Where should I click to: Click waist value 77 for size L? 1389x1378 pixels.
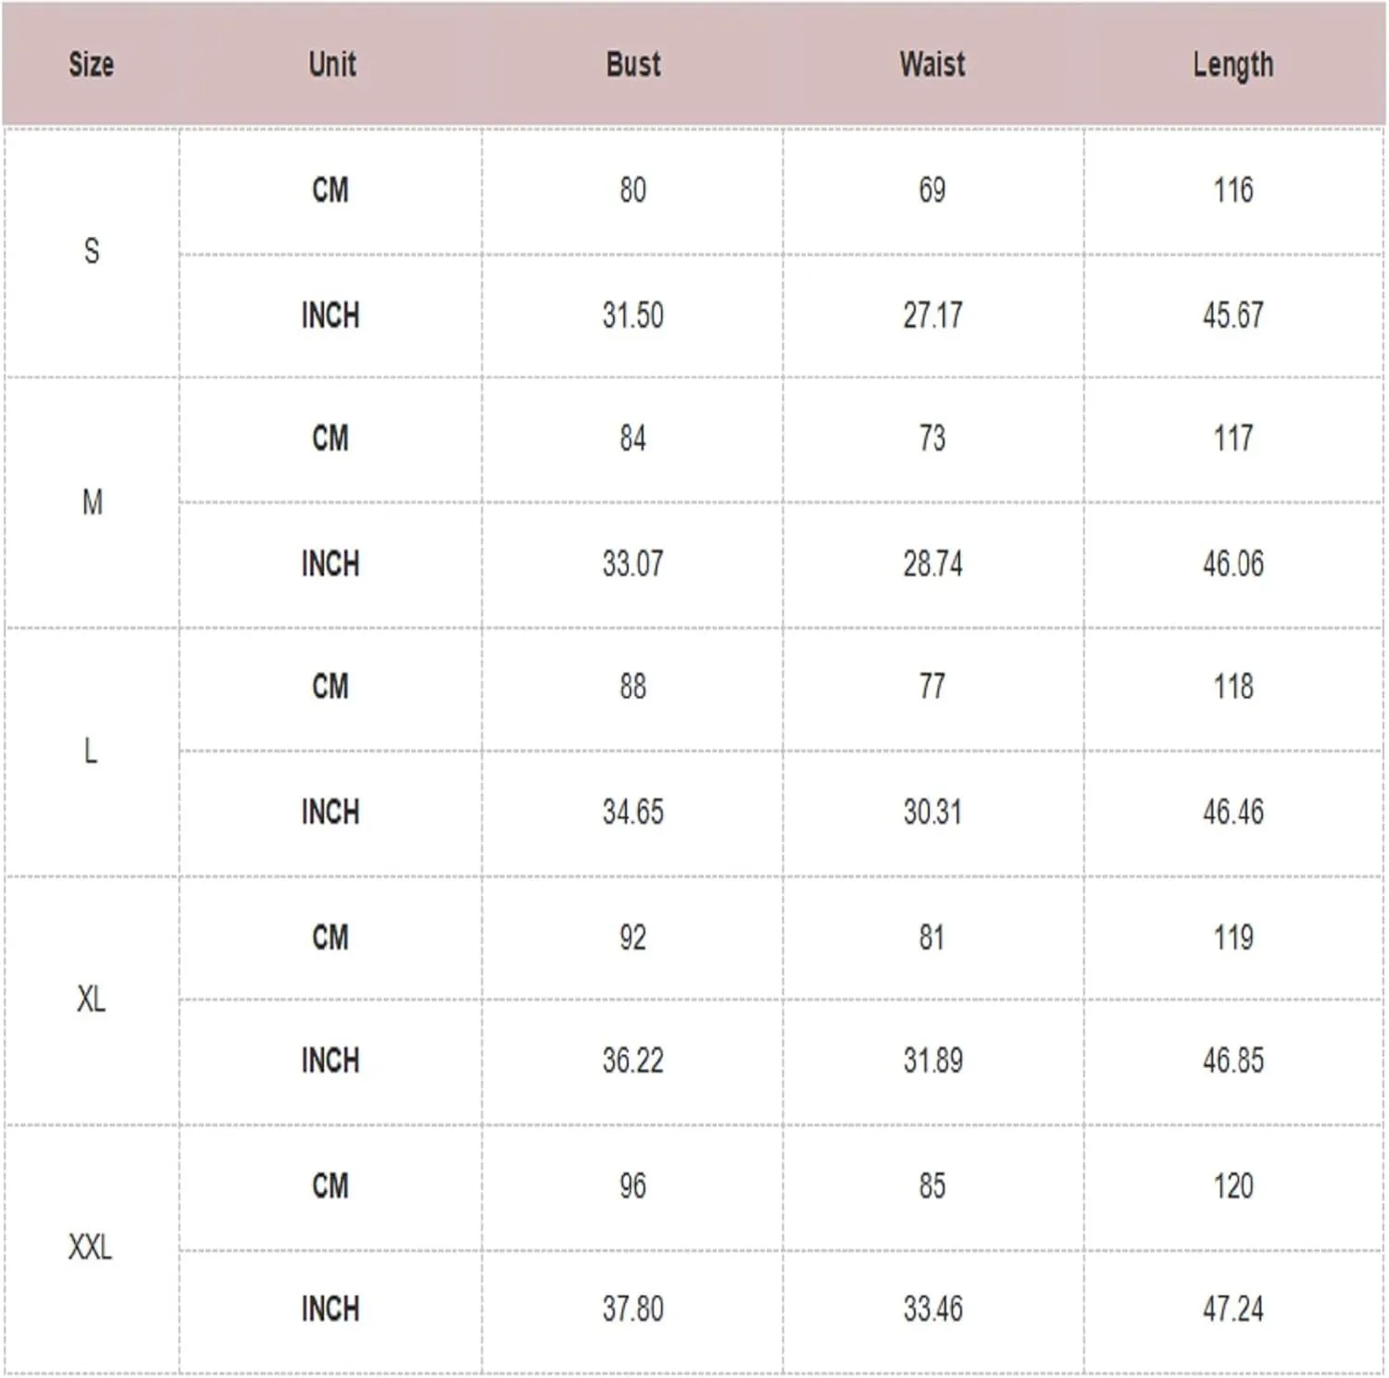(932, 686)
